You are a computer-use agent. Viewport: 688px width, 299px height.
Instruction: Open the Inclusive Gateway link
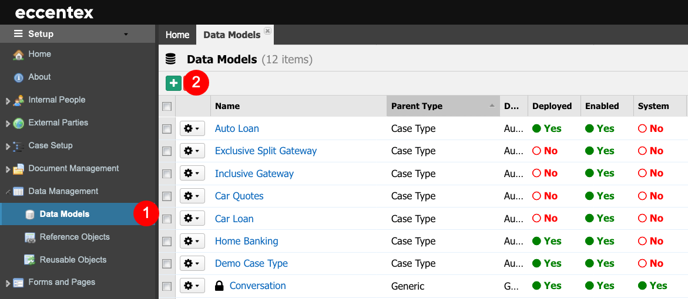[254, 174]
